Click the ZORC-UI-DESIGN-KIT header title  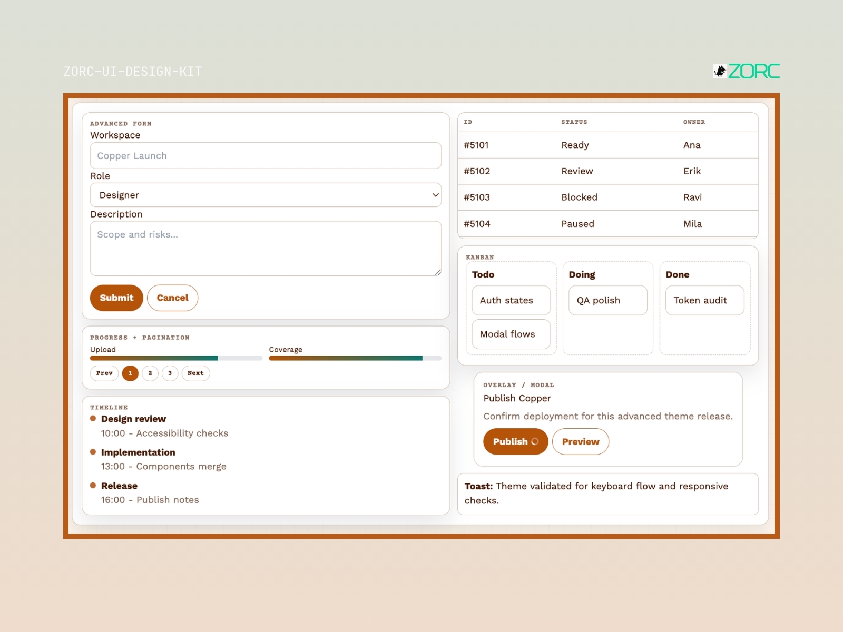(133, 72)
